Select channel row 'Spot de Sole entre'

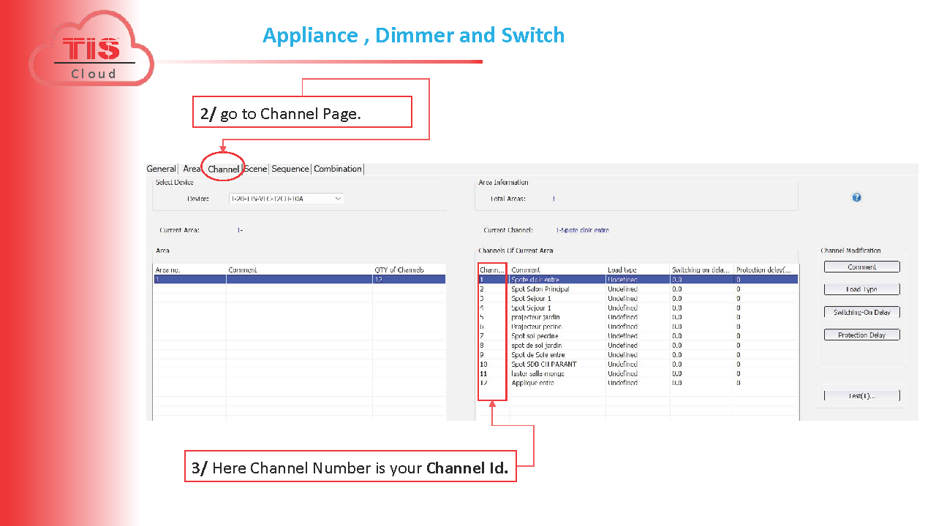[x=638, y=354]
